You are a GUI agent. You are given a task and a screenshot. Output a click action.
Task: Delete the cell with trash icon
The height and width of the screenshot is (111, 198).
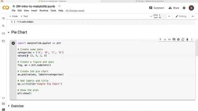click(x=187, y=39)
